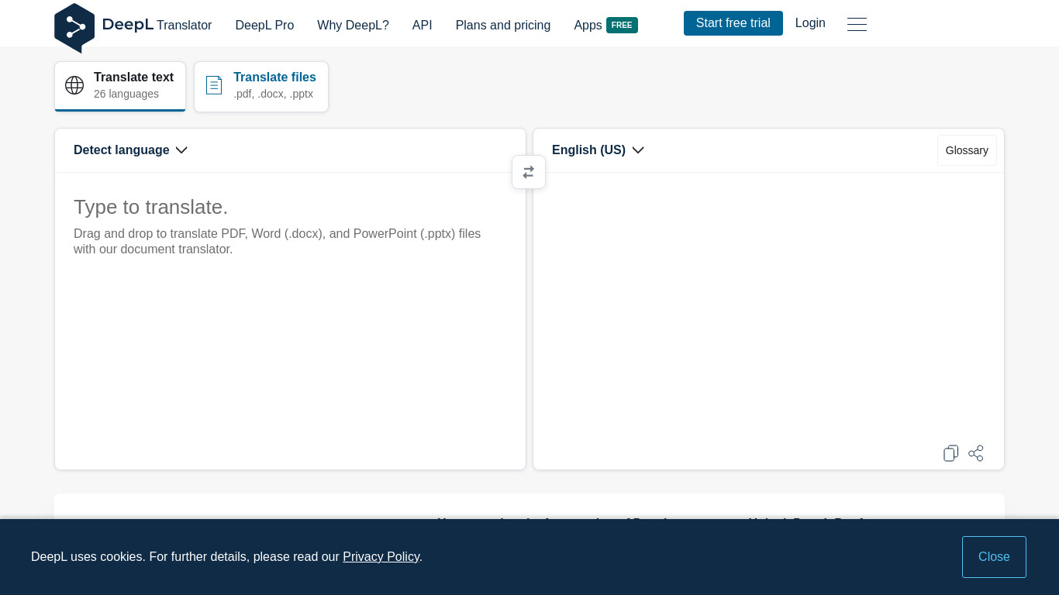Close the cookie notice banner
1059x595 pixels.
coord(994,557)
